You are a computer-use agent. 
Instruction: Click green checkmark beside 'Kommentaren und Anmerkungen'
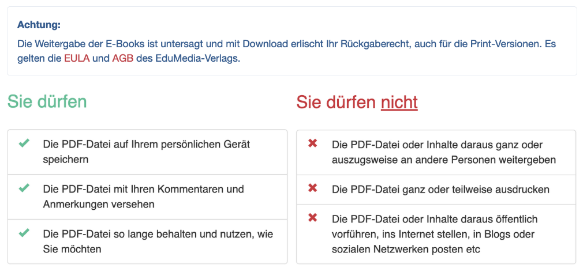click(x=24, y=188)
